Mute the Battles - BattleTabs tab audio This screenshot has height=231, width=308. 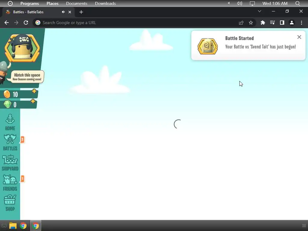63,12
